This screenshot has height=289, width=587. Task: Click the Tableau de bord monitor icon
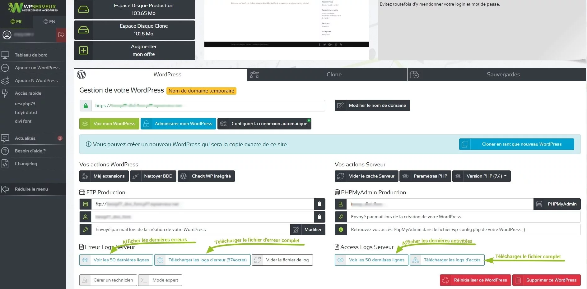[5, 55]
